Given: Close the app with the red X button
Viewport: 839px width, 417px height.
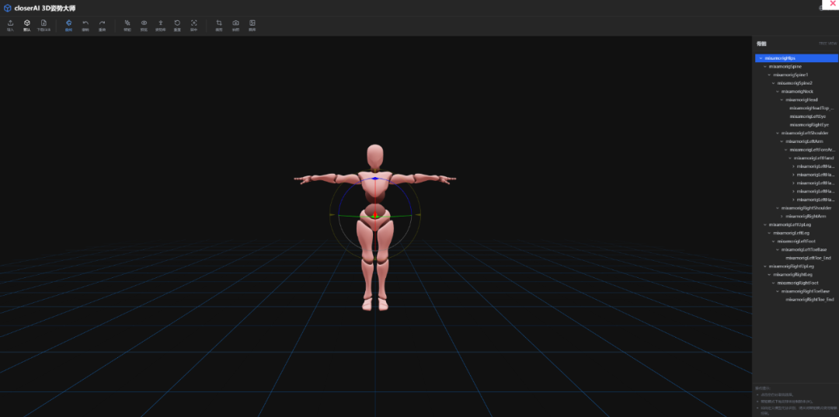Looking at the screenshot, I should 832,4.
